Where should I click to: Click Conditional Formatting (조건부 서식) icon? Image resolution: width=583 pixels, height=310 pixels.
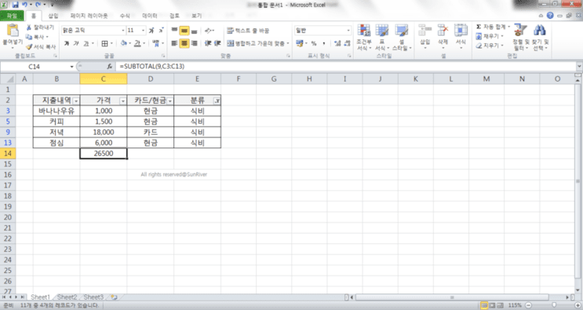click(x=363, y=31)
